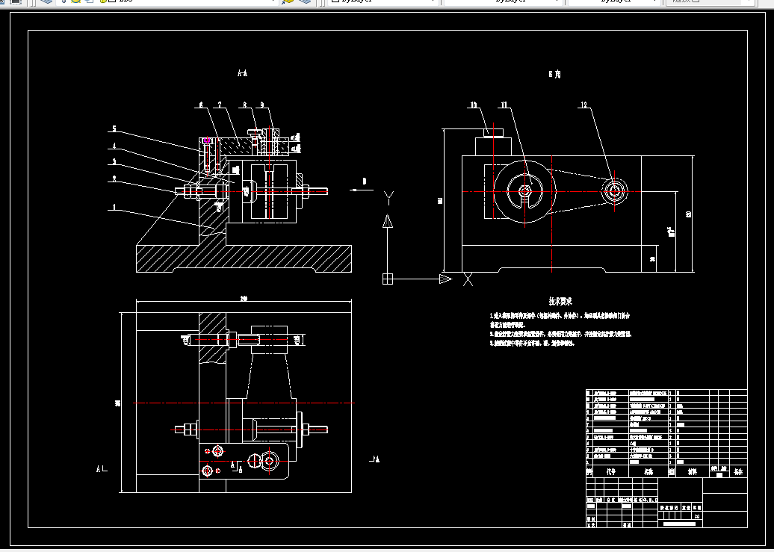This screenshot has height=552, width=774.
Task: Select balloon number 10 in B view
Action: pos(474,105)
